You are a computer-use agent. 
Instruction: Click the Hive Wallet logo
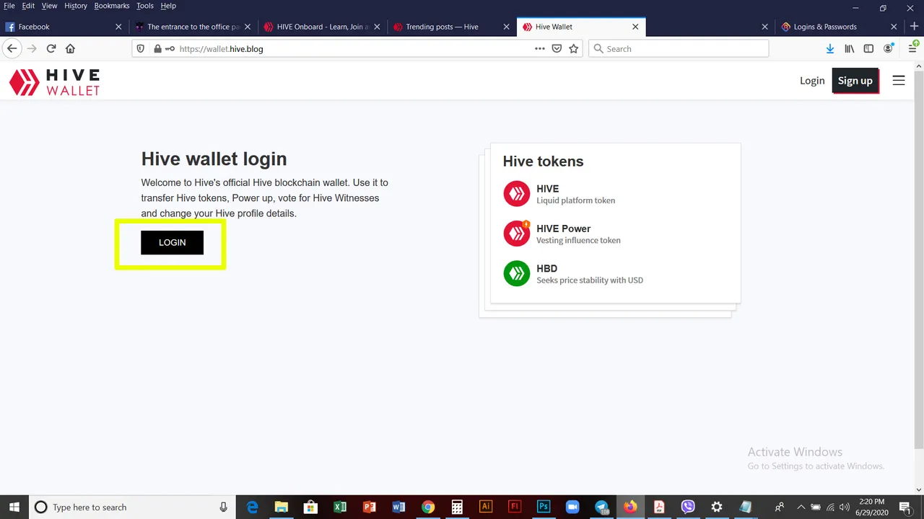click(54, 81)
